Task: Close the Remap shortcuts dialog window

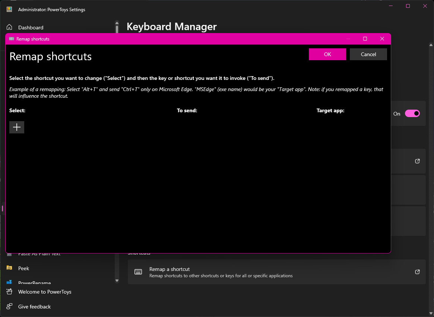Action: point(382,39)
